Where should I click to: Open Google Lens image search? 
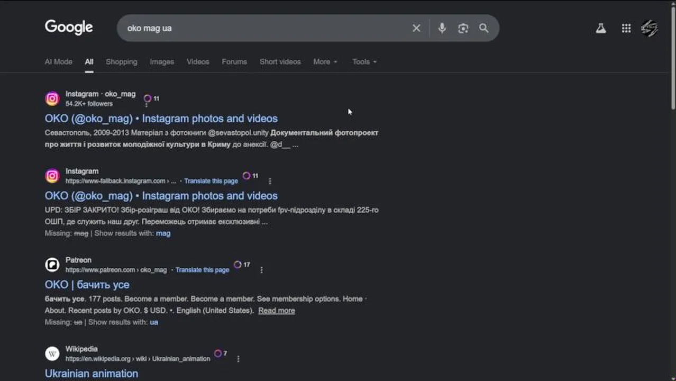pos(463,28)
